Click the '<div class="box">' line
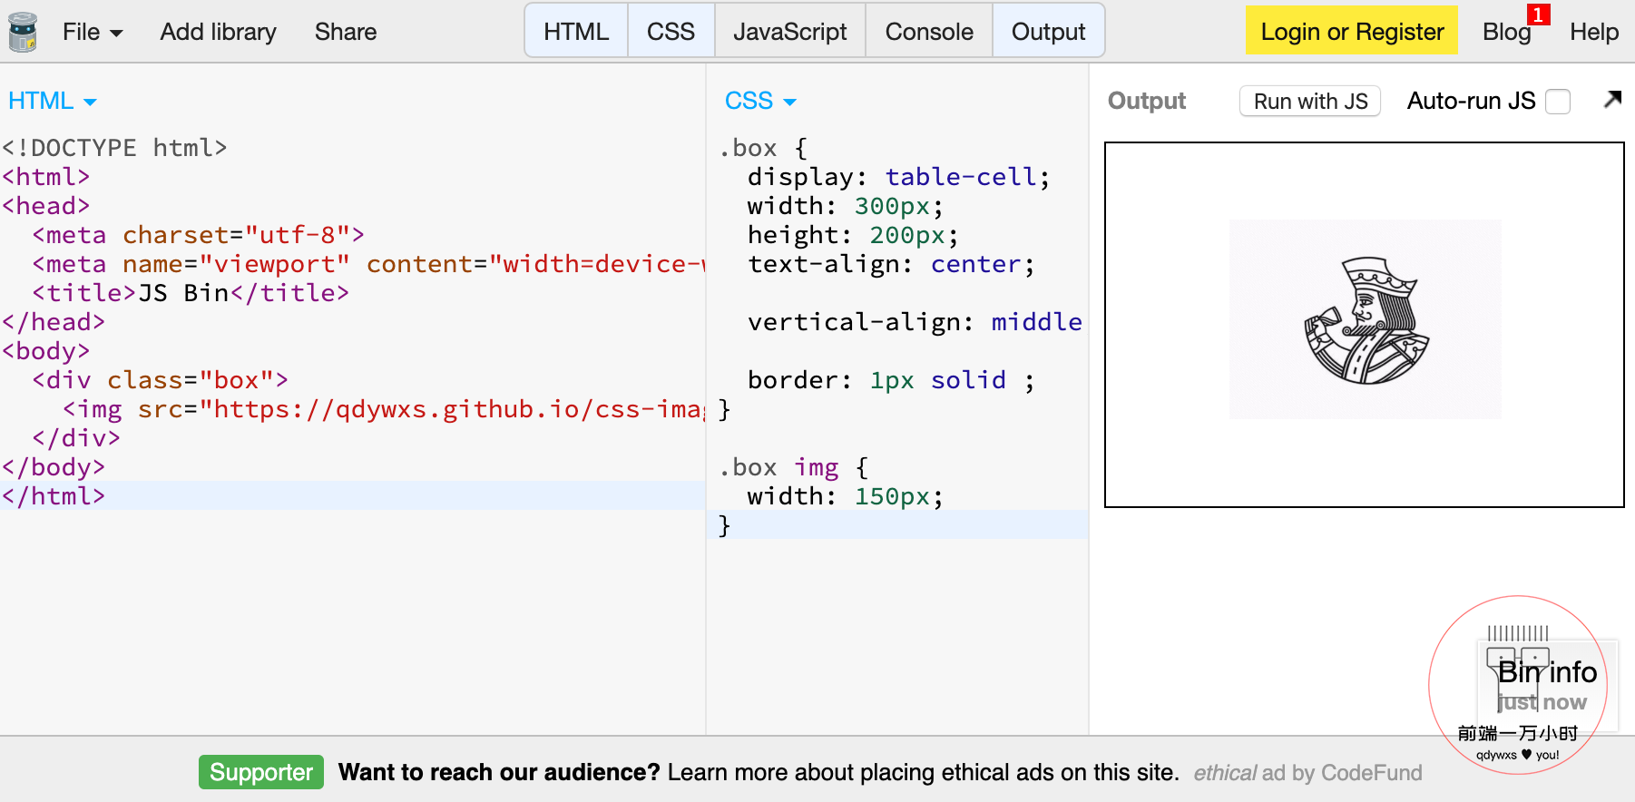The width and height of the screenshot is (1635, 802). tap(160, 380)
